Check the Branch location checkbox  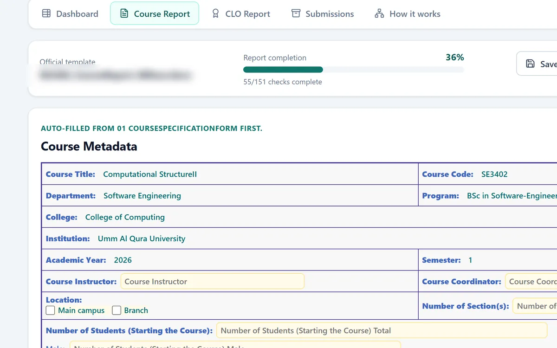117,310
